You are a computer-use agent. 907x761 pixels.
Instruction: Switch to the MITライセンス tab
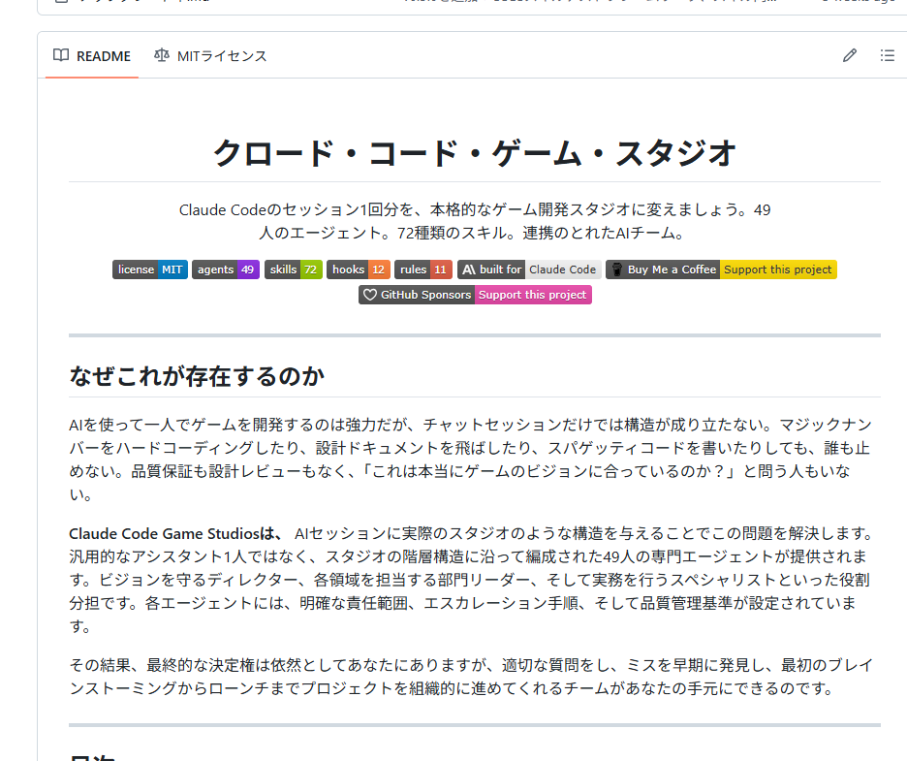point(210,56)
